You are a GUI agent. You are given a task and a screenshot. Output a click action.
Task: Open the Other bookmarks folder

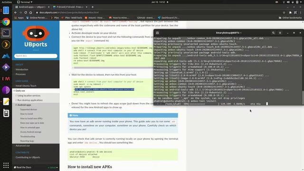290,18
